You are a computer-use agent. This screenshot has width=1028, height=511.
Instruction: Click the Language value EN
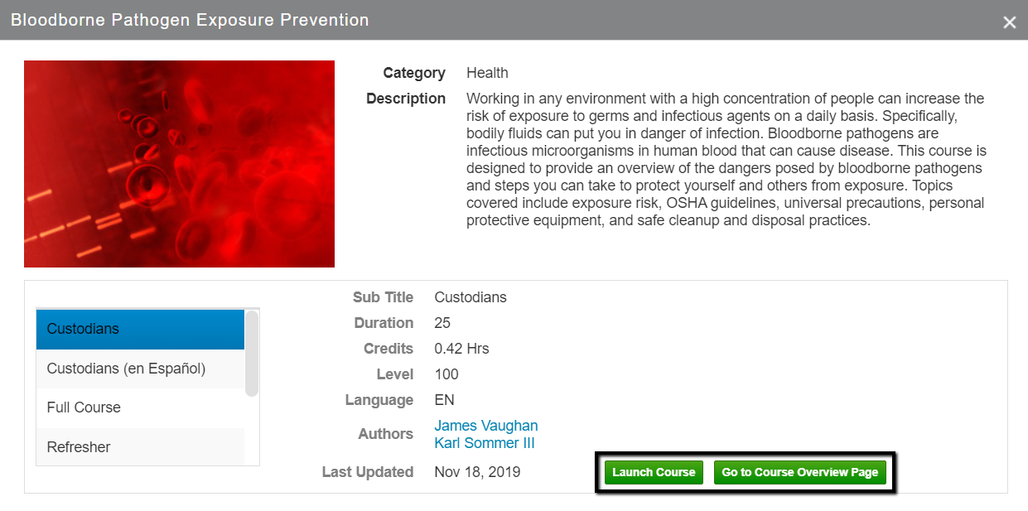[x=444, y=400]
